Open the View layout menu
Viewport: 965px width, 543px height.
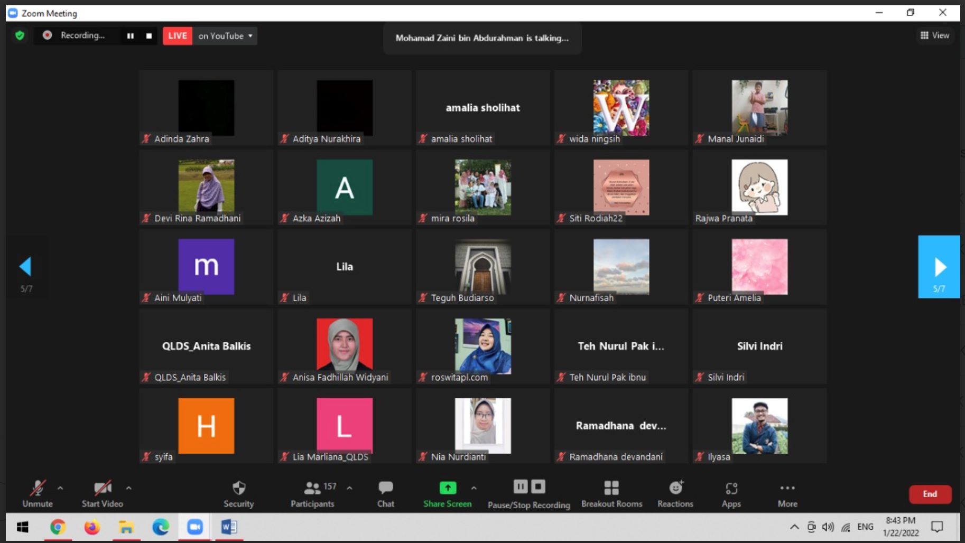click(x=934, y=35)
